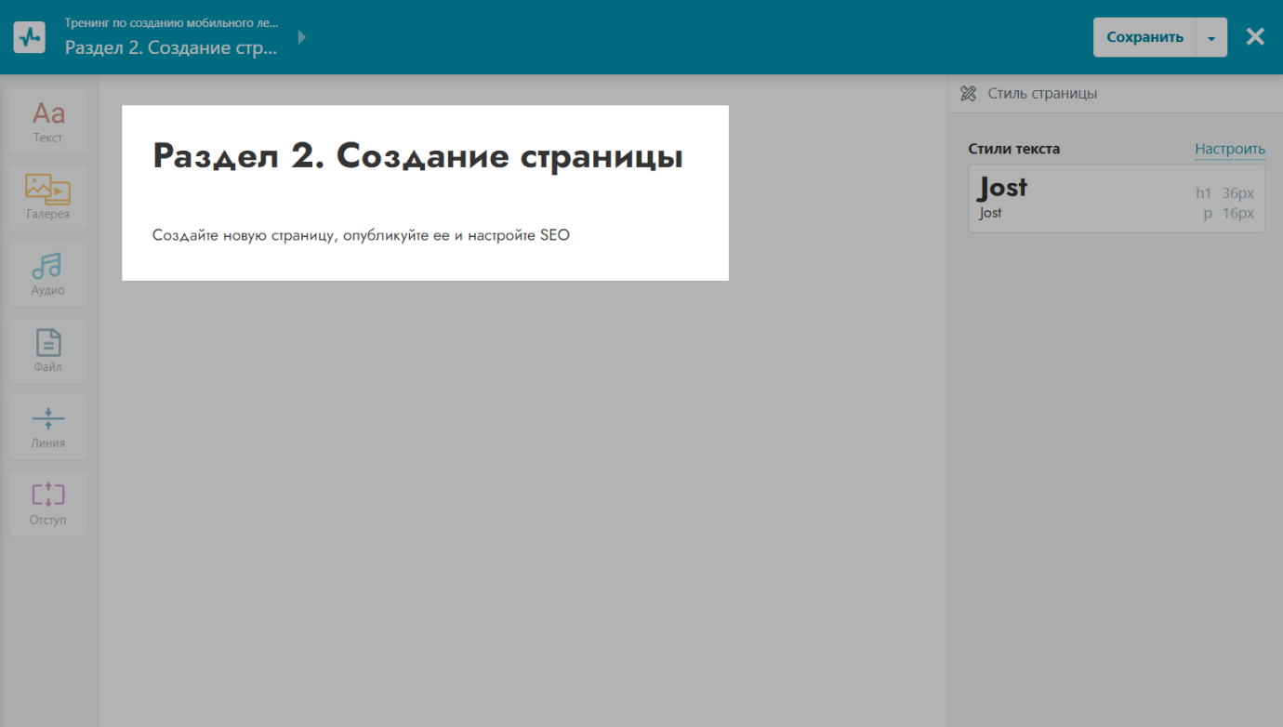
Task: Click the Стиль страницы brush icon
Action: [x=968, y=94]
